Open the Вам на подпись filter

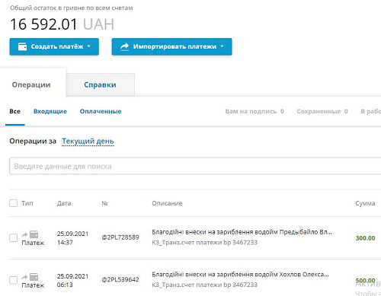255,111
